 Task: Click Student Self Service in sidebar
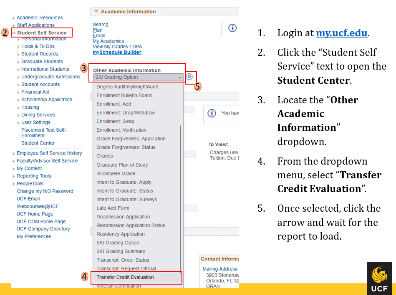[x=42, y=33]
